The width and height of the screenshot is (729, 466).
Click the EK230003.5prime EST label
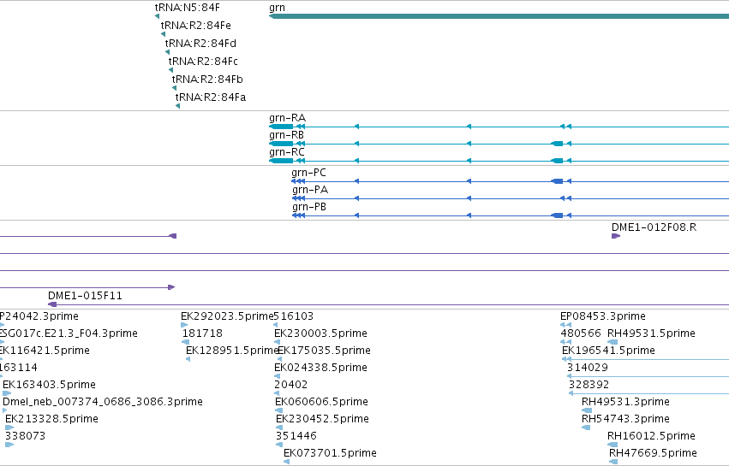coord(320,333)
